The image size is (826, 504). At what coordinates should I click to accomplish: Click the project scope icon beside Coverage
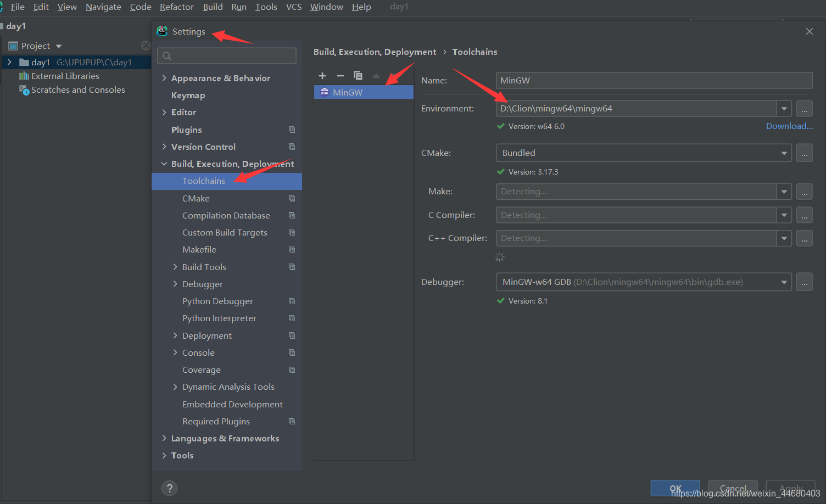(x=292, y=369)
